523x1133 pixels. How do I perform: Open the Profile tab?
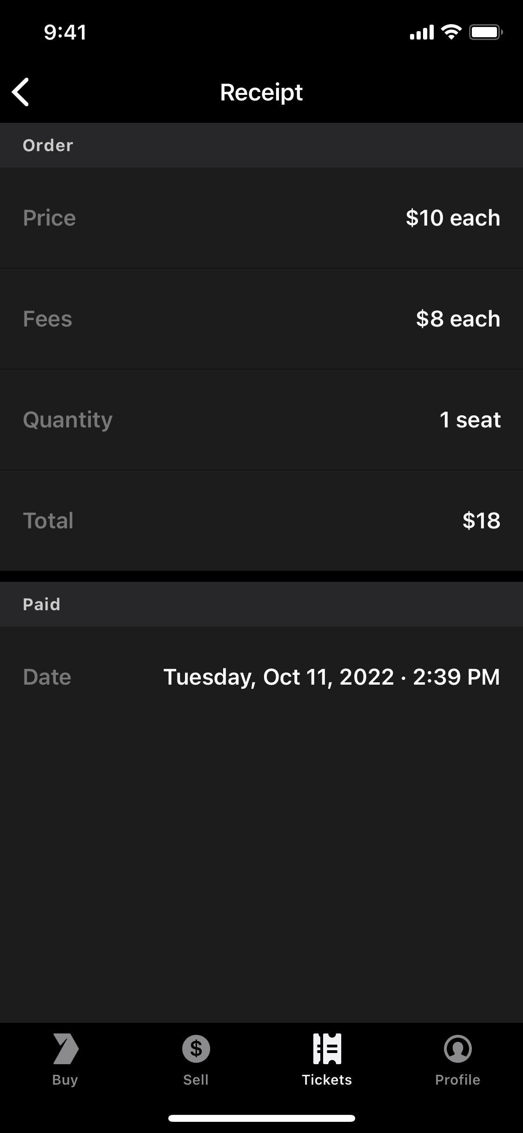[457, 1059]
